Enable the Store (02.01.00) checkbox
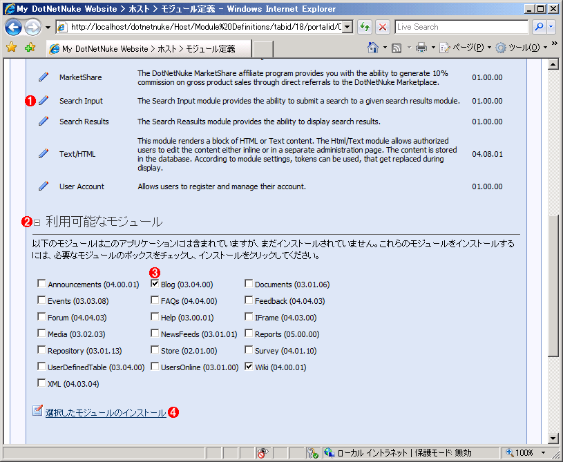Screen dimensions: 563x462 point(155,350)
